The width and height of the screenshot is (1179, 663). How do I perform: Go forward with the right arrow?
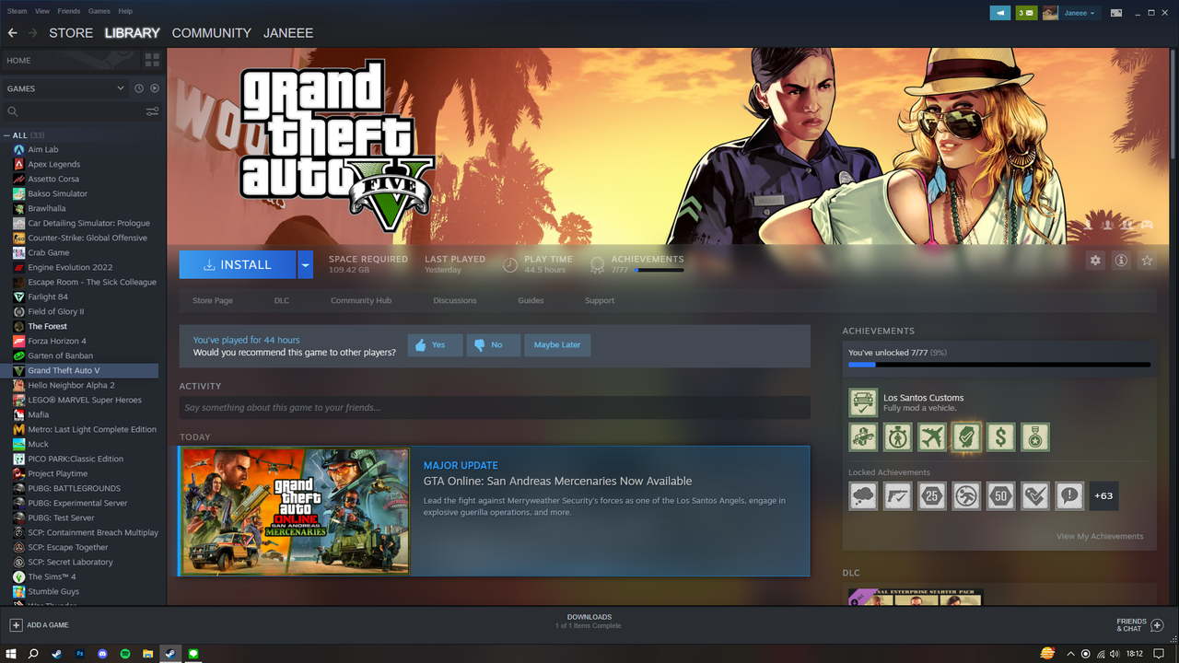[33, 33]
